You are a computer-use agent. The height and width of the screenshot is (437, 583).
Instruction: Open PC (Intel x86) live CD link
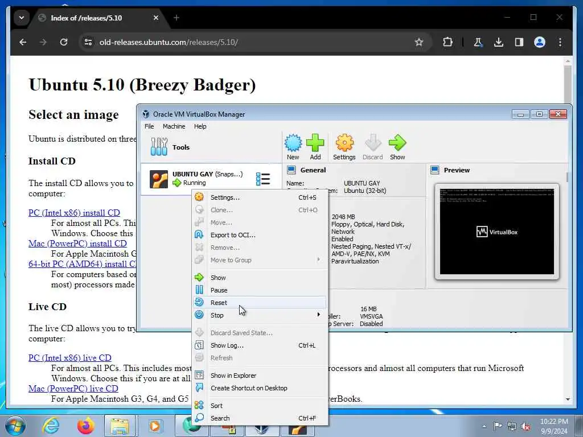(70, 358)
